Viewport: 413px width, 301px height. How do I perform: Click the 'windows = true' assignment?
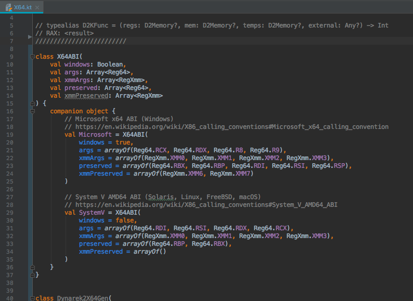point(106,142)
